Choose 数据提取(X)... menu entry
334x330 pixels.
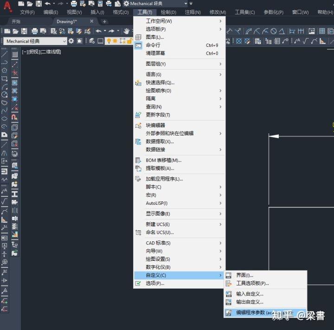click(x=180, y=142)
